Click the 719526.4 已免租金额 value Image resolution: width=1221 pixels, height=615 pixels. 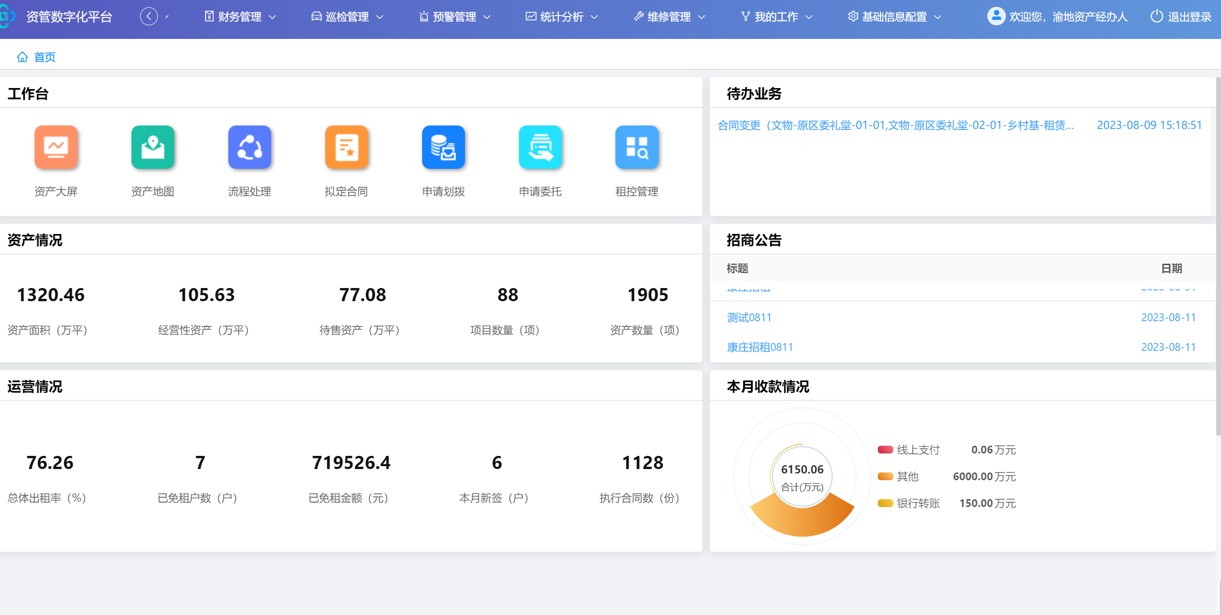click(x=351, y=463)
